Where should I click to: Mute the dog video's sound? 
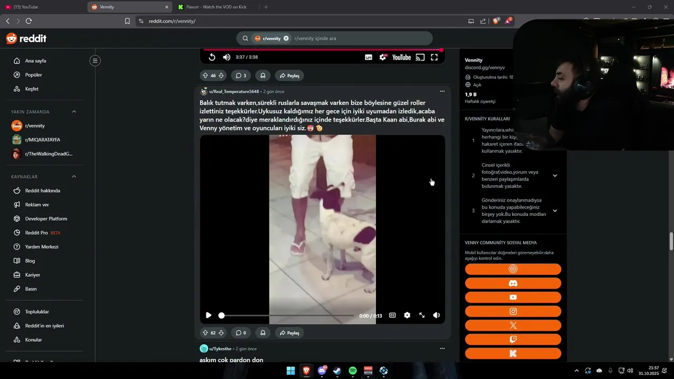(437, 315)
